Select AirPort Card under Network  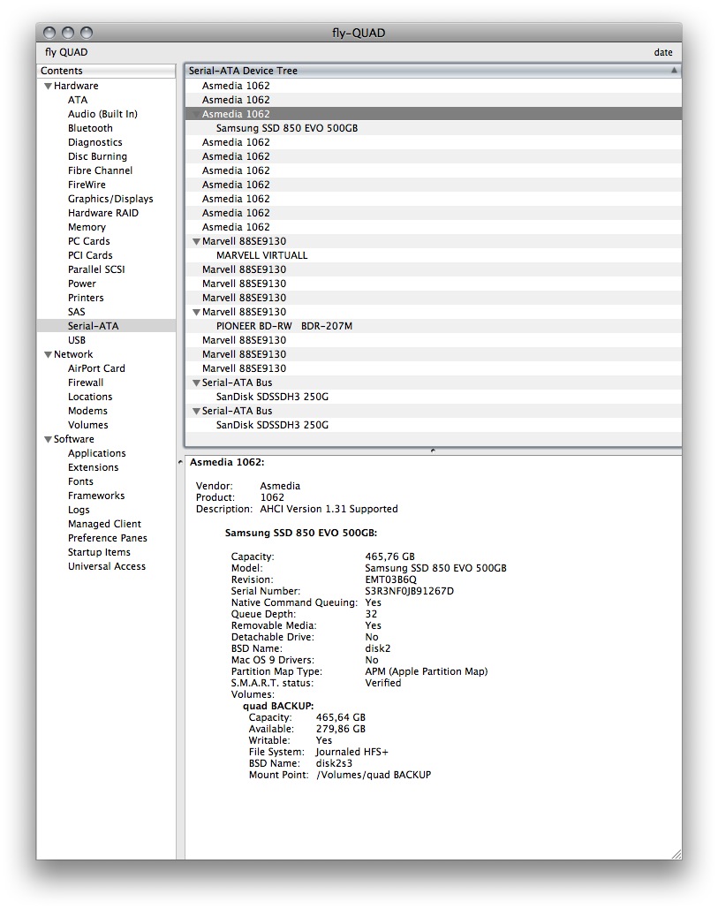point(96,368)
